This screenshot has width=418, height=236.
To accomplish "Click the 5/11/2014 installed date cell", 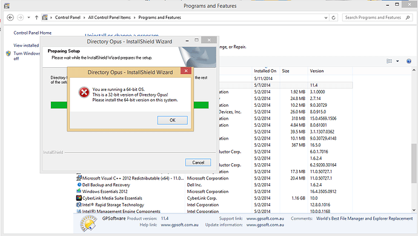I will (x=264, y=78).
